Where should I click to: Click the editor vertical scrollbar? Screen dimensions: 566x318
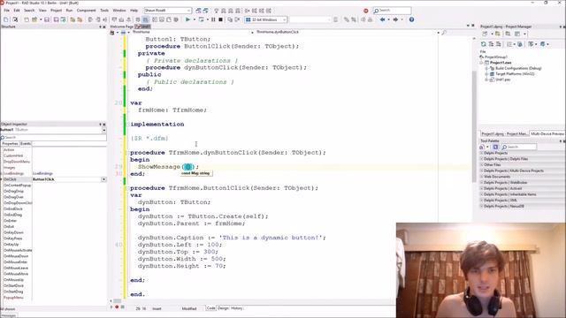coord(474,126)
